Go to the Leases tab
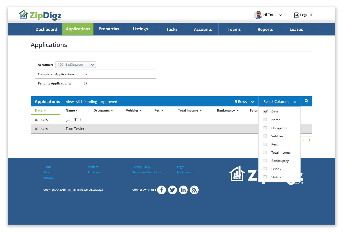Image resolution: width=343 pixels, height=232 pixels. (x=296, y=29)
